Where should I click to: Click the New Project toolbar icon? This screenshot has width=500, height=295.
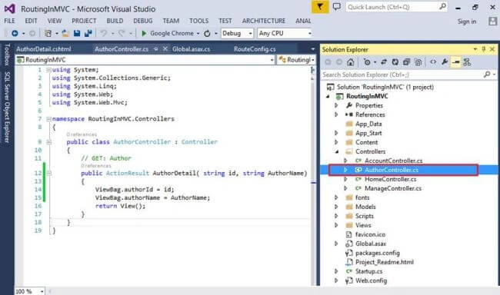48,33
